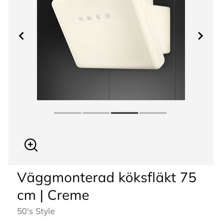The height and width of the screenshot is (222, 222).
Task: Go to the previous product image
Action: pyautogui.click(x=22, y=36)
